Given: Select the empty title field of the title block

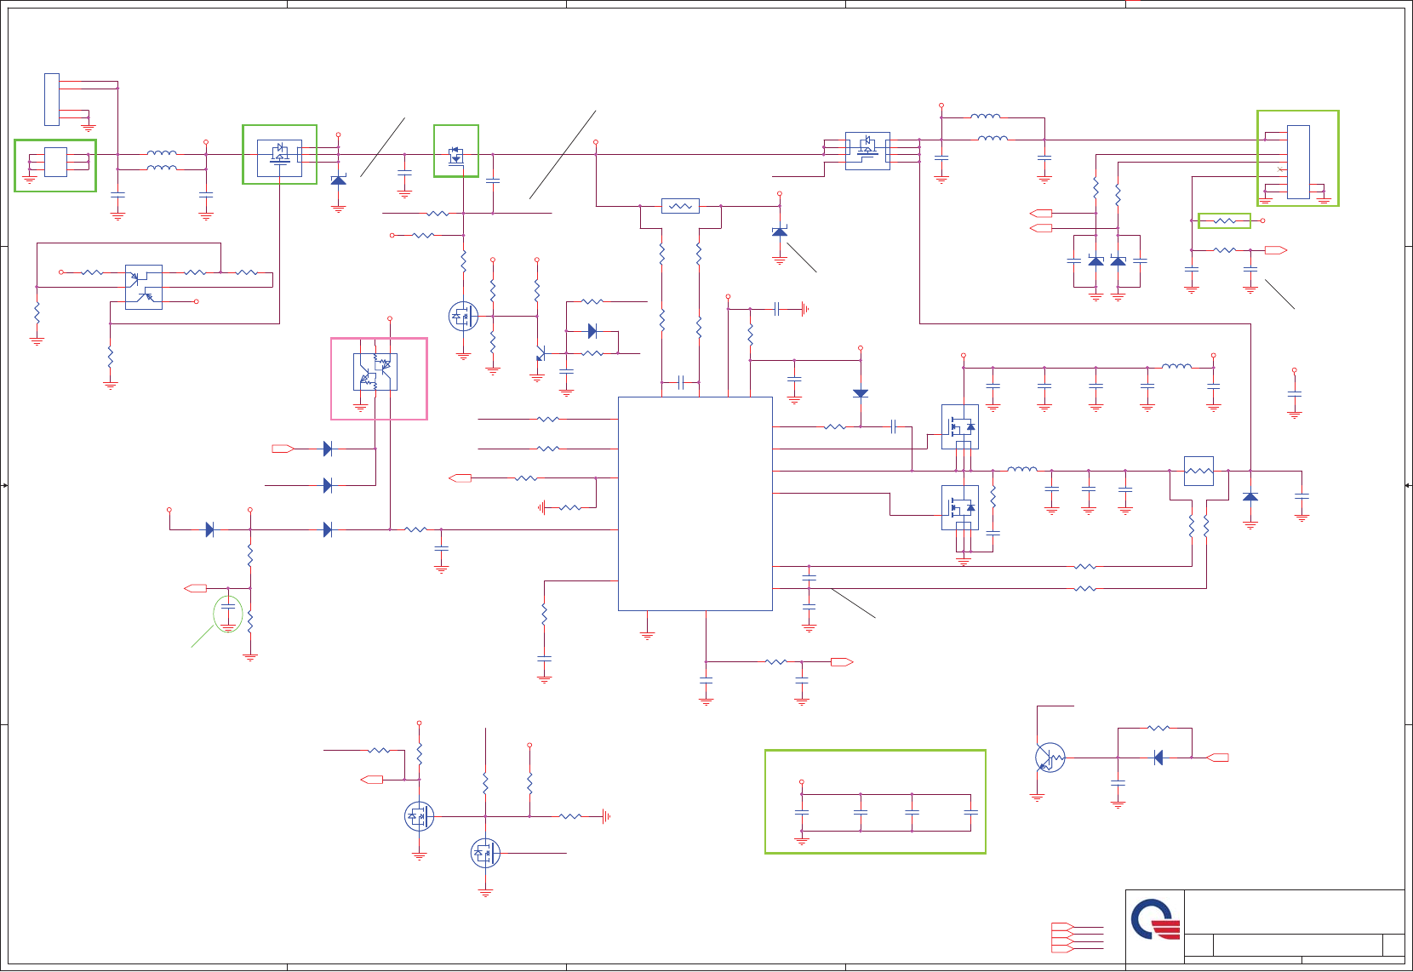Looking at the screenshot, I should 1294,912.
